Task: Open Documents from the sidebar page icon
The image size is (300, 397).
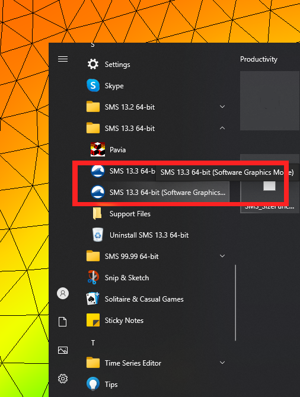Action: (63, 322)
